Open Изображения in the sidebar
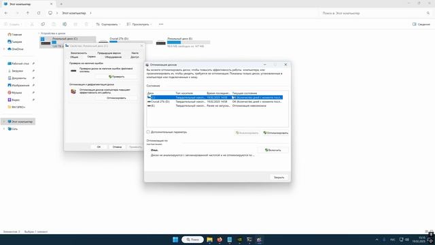Image resolution: width=435 pixels, height=245 pixels. click(18, 85)
